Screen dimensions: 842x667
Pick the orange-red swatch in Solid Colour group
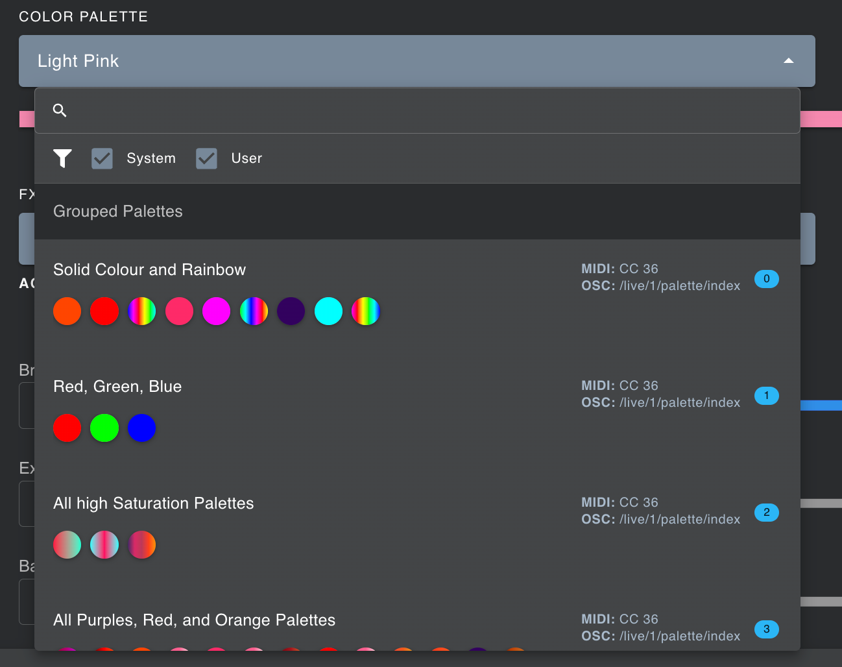click(x=67, y=311)
